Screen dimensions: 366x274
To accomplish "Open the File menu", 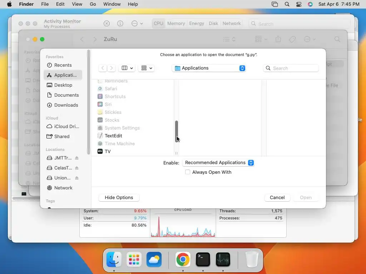I will click(45, 4).
